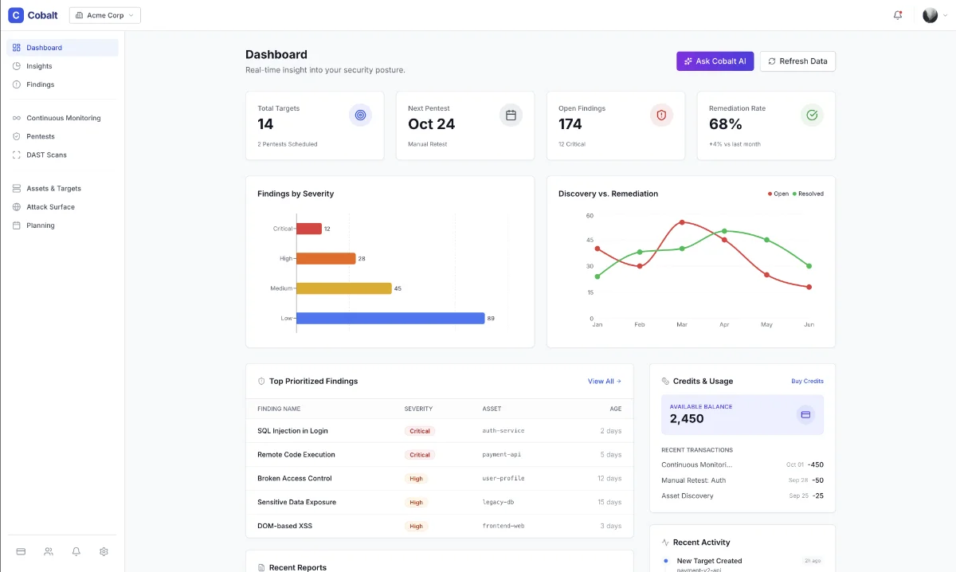Open the user avatar menu
Screen dimensions: 956x572
930,15
